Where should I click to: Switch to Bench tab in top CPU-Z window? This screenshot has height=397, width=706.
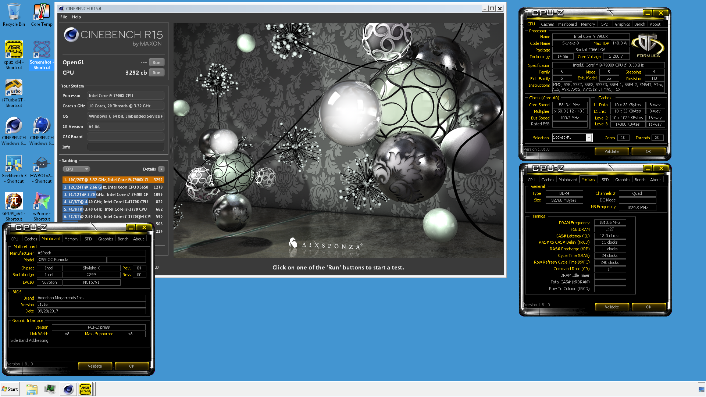pyautogui.click(x=640, y=24)
